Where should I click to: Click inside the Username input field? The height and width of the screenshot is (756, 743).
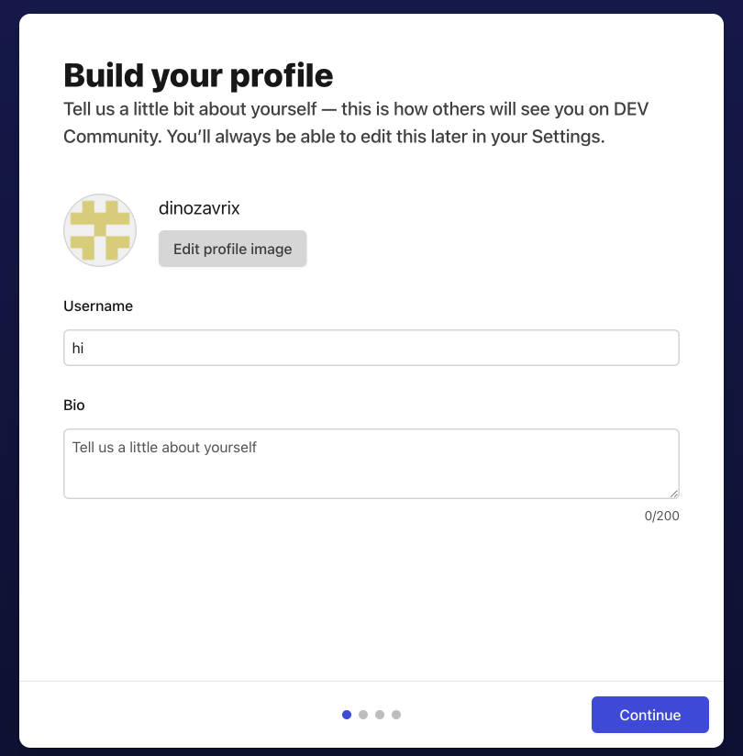coord(371,348)
